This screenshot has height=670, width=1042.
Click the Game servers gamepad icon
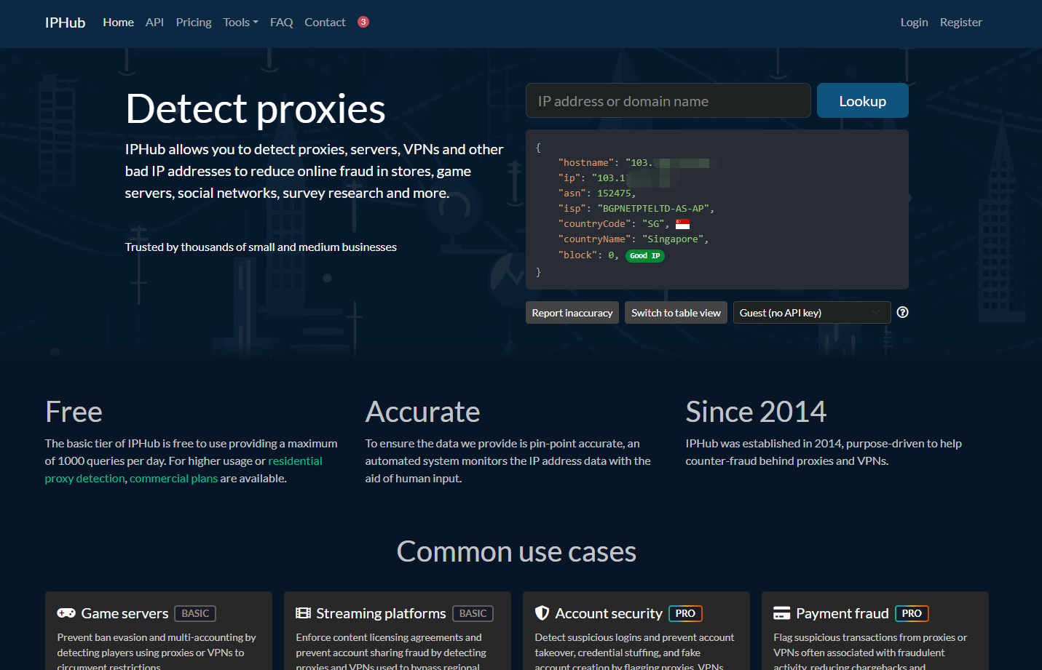point(66,613)
